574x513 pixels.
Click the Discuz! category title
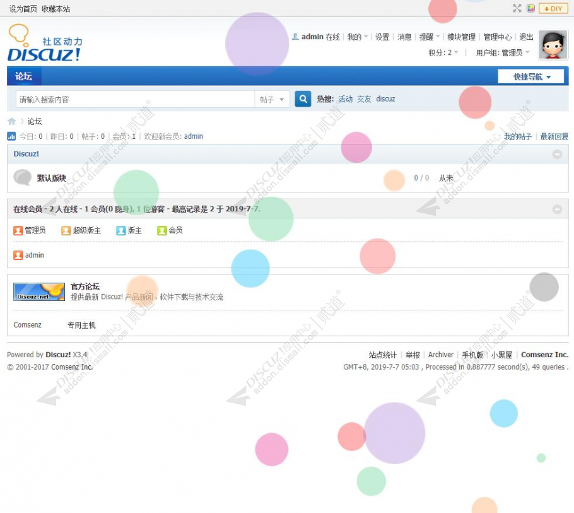pos(26,154)
